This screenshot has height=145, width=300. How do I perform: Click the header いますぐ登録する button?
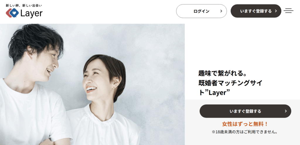click(x=256, y=11)
